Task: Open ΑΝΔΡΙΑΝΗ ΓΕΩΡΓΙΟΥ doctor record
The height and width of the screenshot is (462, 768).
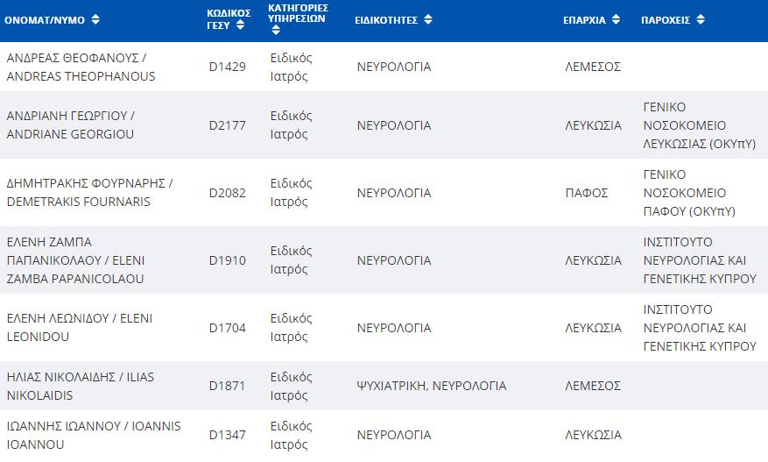Action: tap(71, 125)
